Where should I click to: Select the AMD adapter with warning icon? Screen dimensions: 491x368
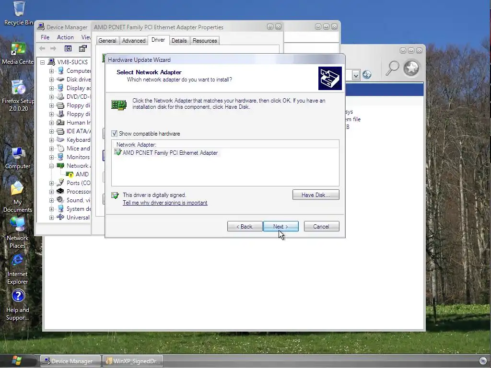tap(70, 174)
